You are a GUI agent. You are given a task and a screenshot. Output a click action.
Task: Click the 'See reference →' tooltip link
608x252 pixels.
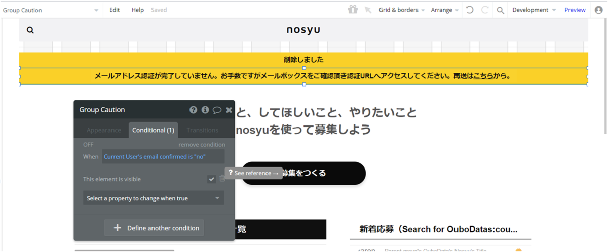coord(253,173)
